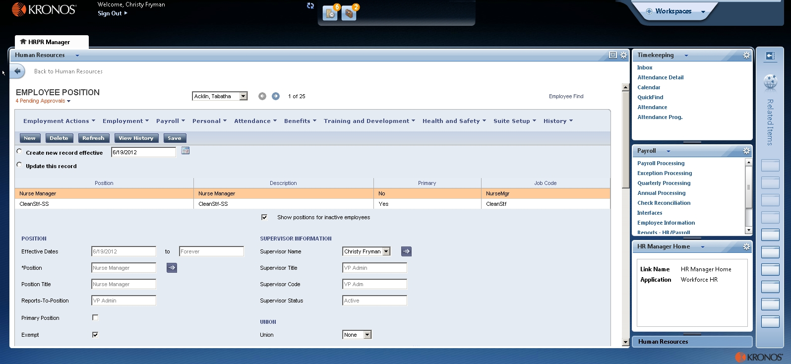Screen dimensions: 791x364
Task: Click the View History button
Action: click(x=136, y=138)
